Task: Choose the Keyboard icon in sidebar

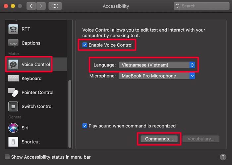Action: pyautogui.click(x=13, y=79)
